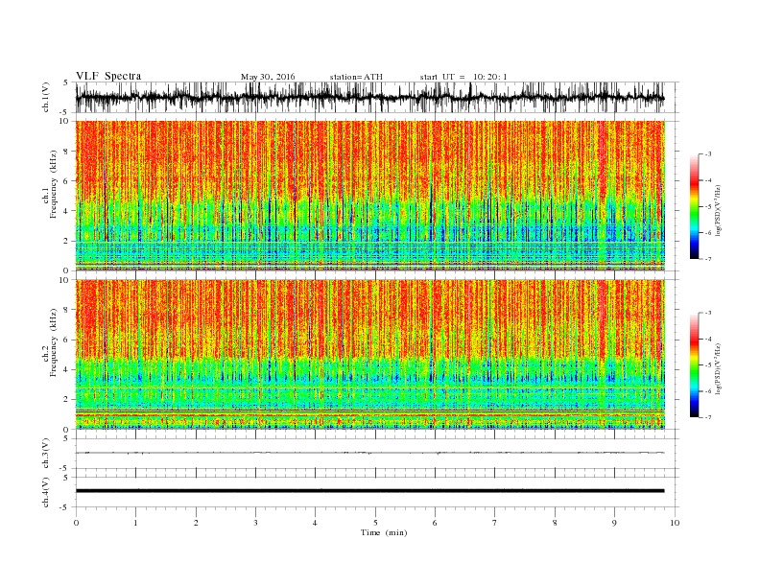
Task: Select the ch.1 Frequency (kHz) axis label
Action: (50, 184)
